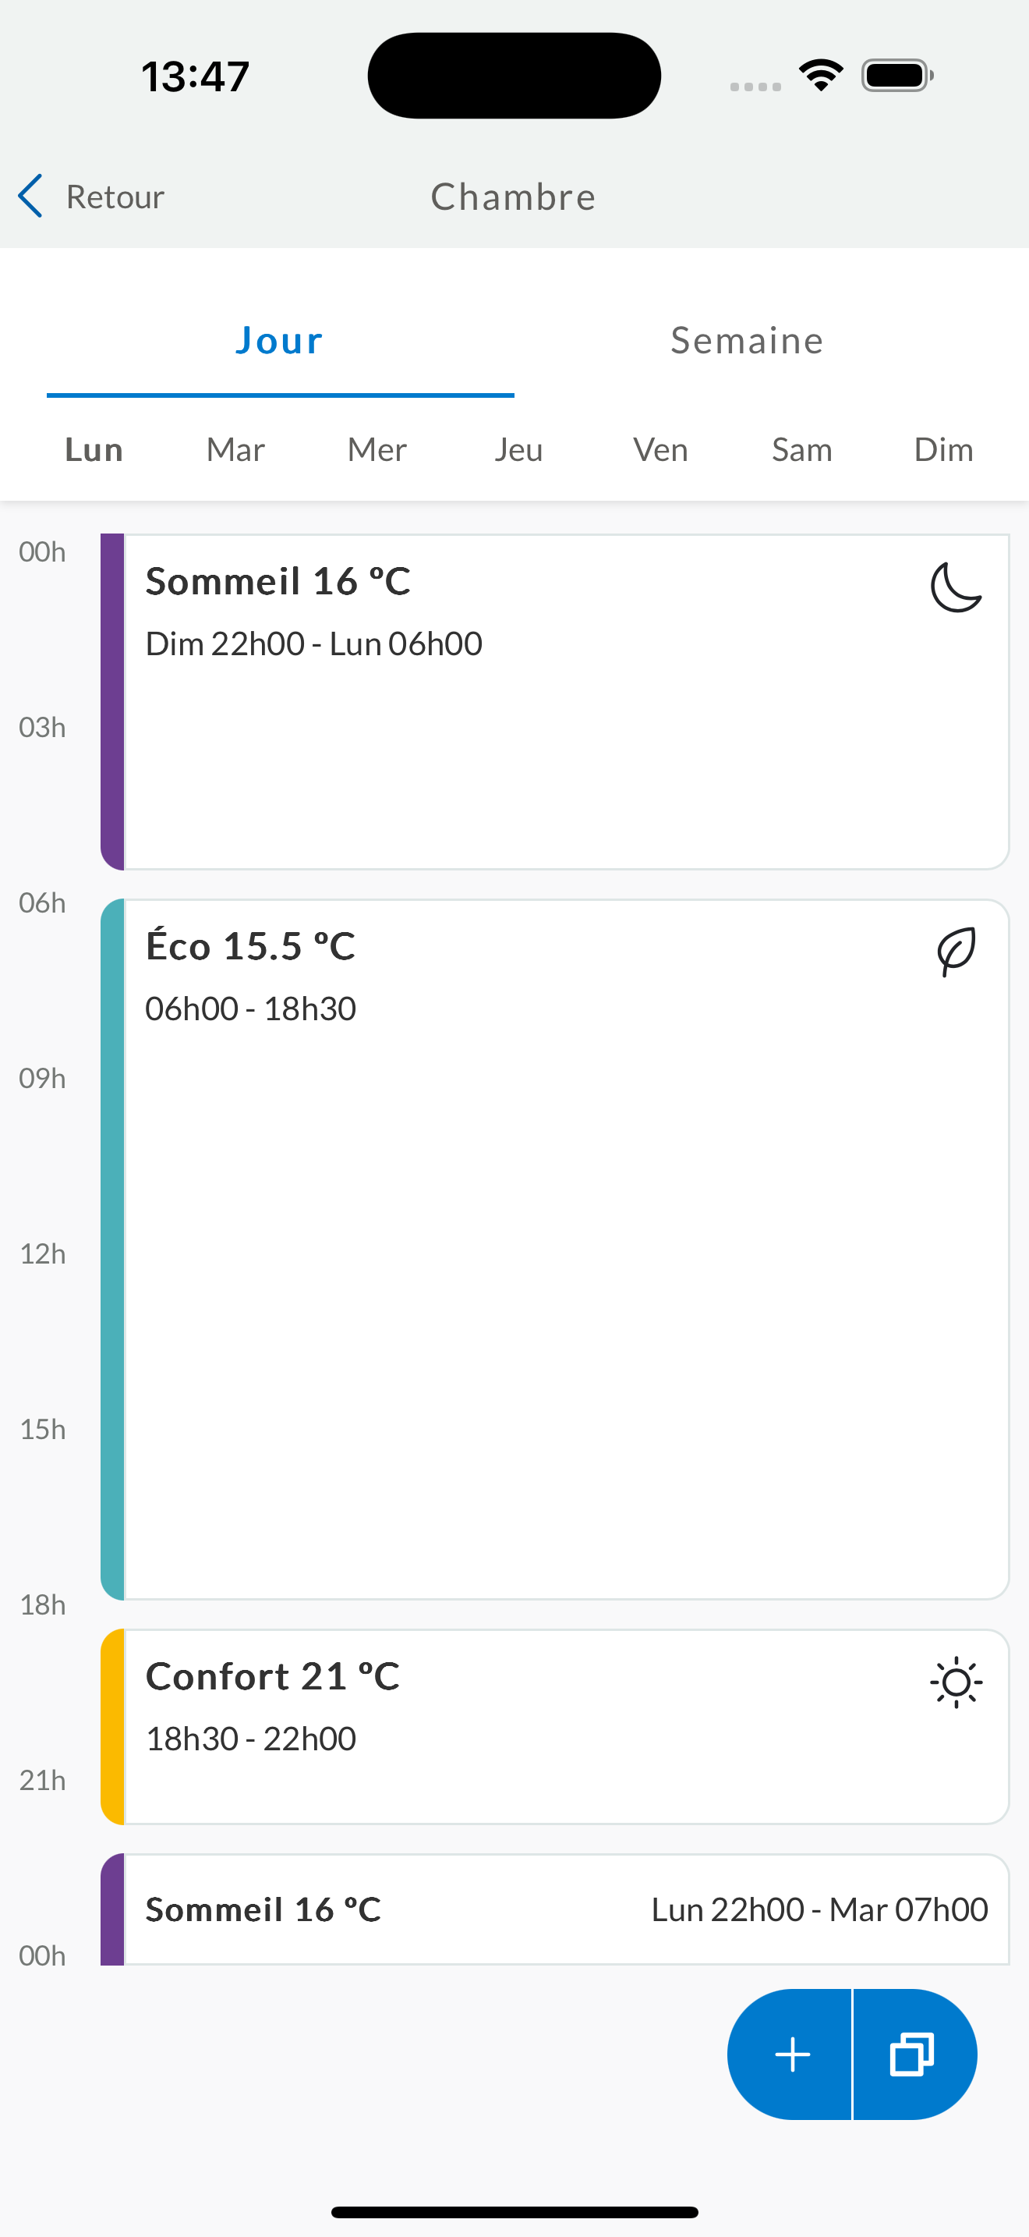Choose Jeu day
1029x2237 pixels.
519,450
